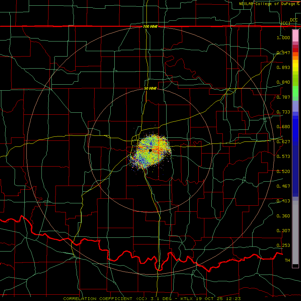Click the 0.680 scale value
Viewport: 301px width, 301px height.
283,127
